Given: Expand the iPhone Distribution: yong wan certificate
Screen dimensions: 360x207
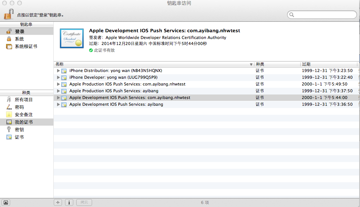Looking at the screenshot, I should 58,70.
